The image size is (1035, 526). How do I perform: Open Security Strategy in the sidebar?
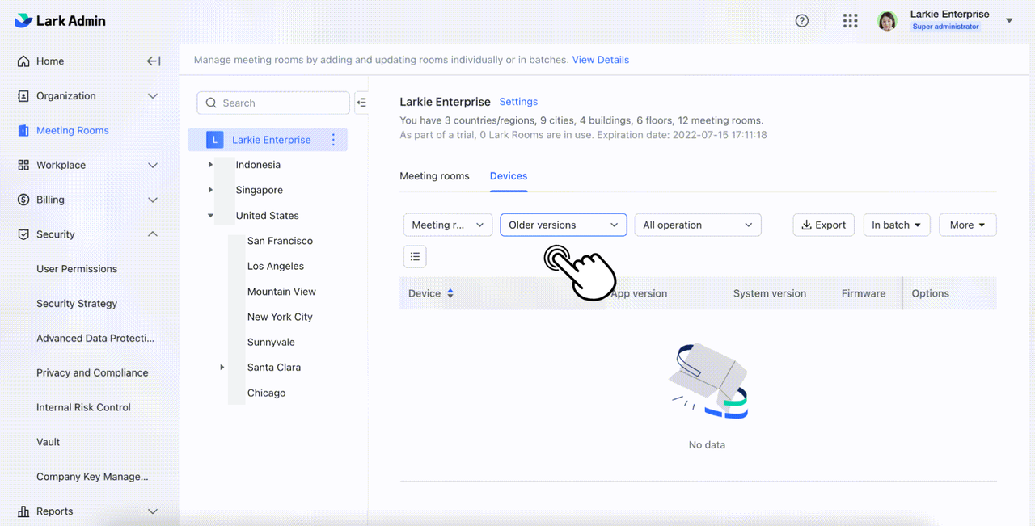pos(77,304)
